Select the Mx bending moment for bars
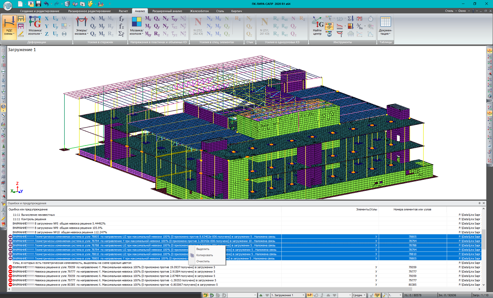Image resolution: width=493 pixels, height=298 pixels. tap(102, 18)
